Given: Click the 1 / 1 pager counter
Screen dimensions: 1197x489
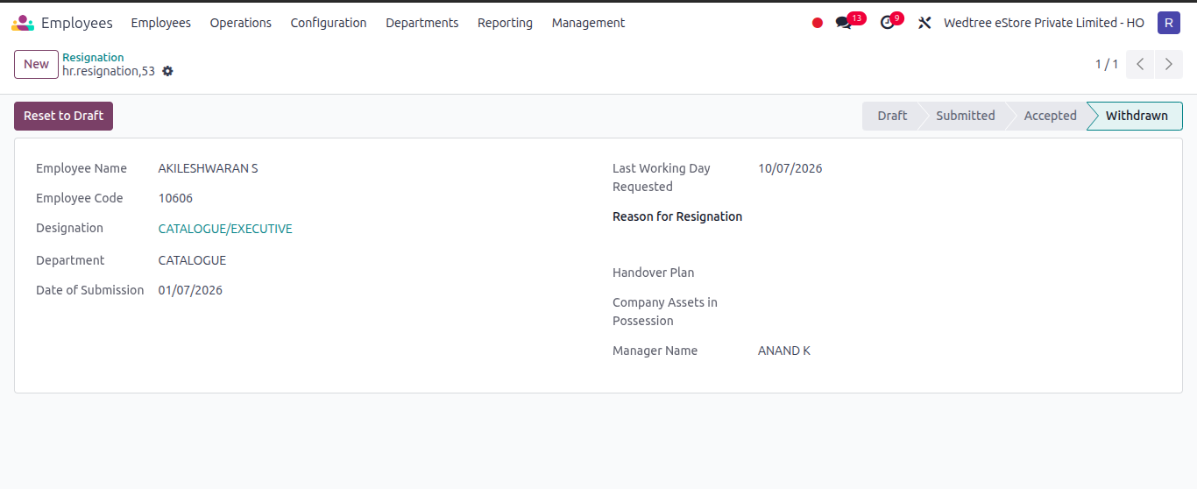Looking at the screenshot, I should 1107,64.
